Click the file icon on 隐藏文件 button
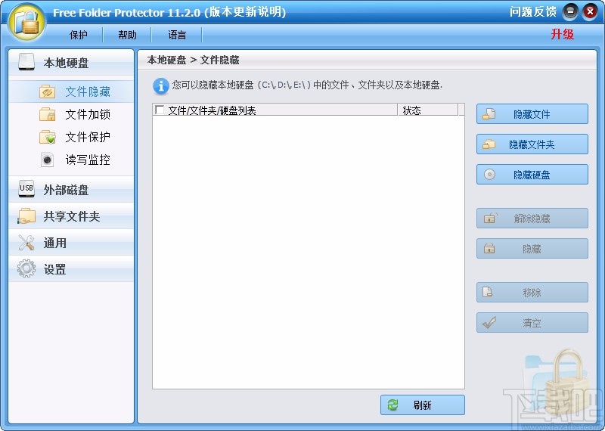The image size is (605, 431). coord(489,114)
